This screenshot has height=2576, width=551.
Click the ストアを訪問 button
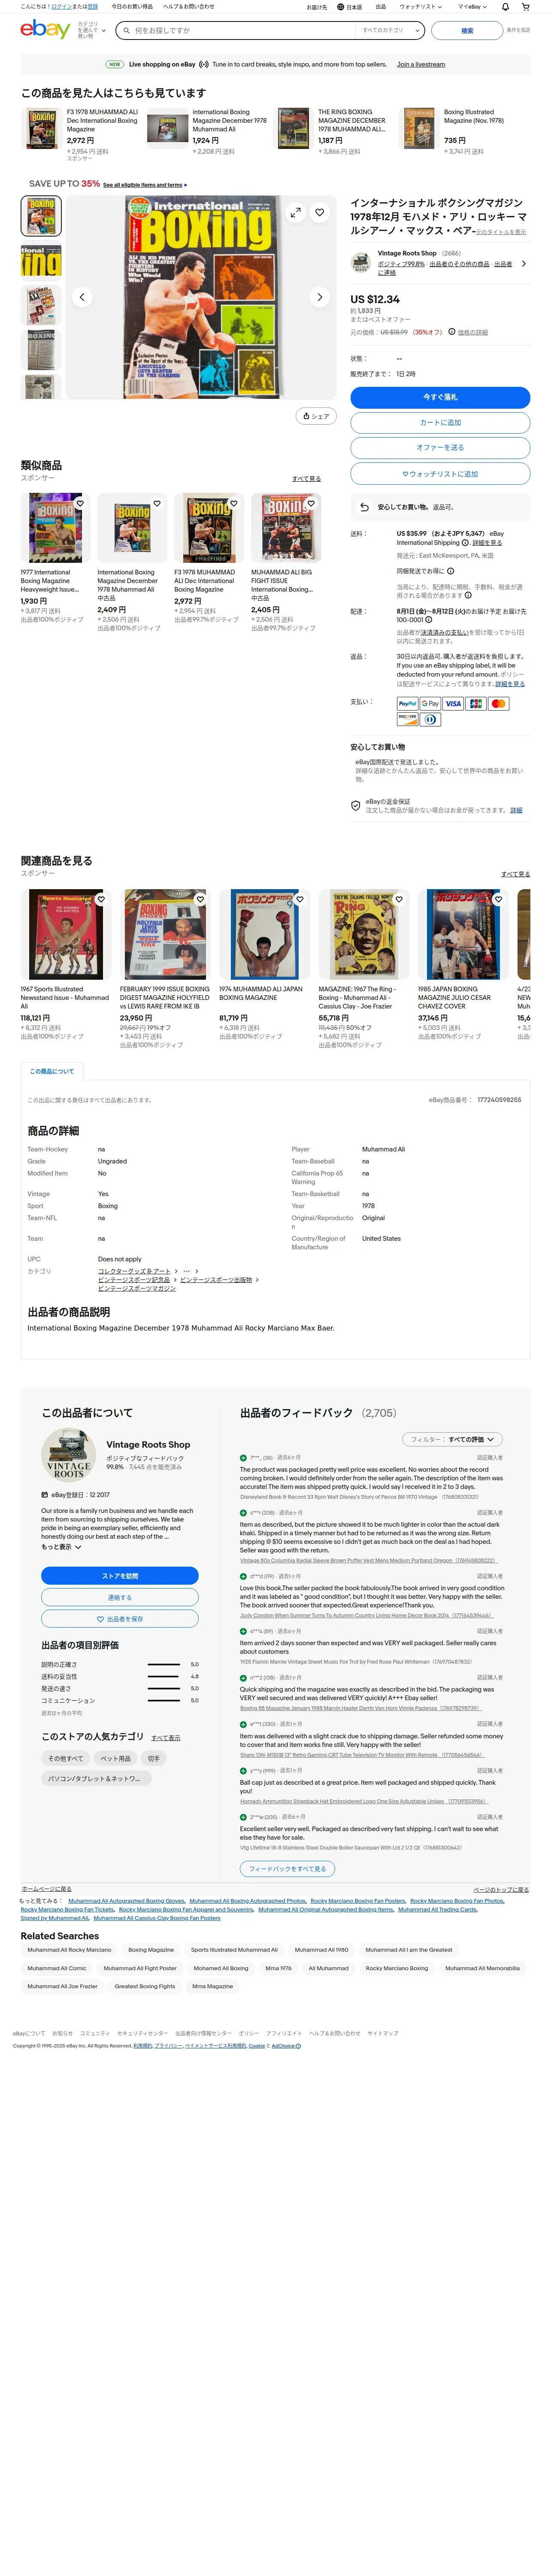pyautogui.click(x=120, y=1576)
